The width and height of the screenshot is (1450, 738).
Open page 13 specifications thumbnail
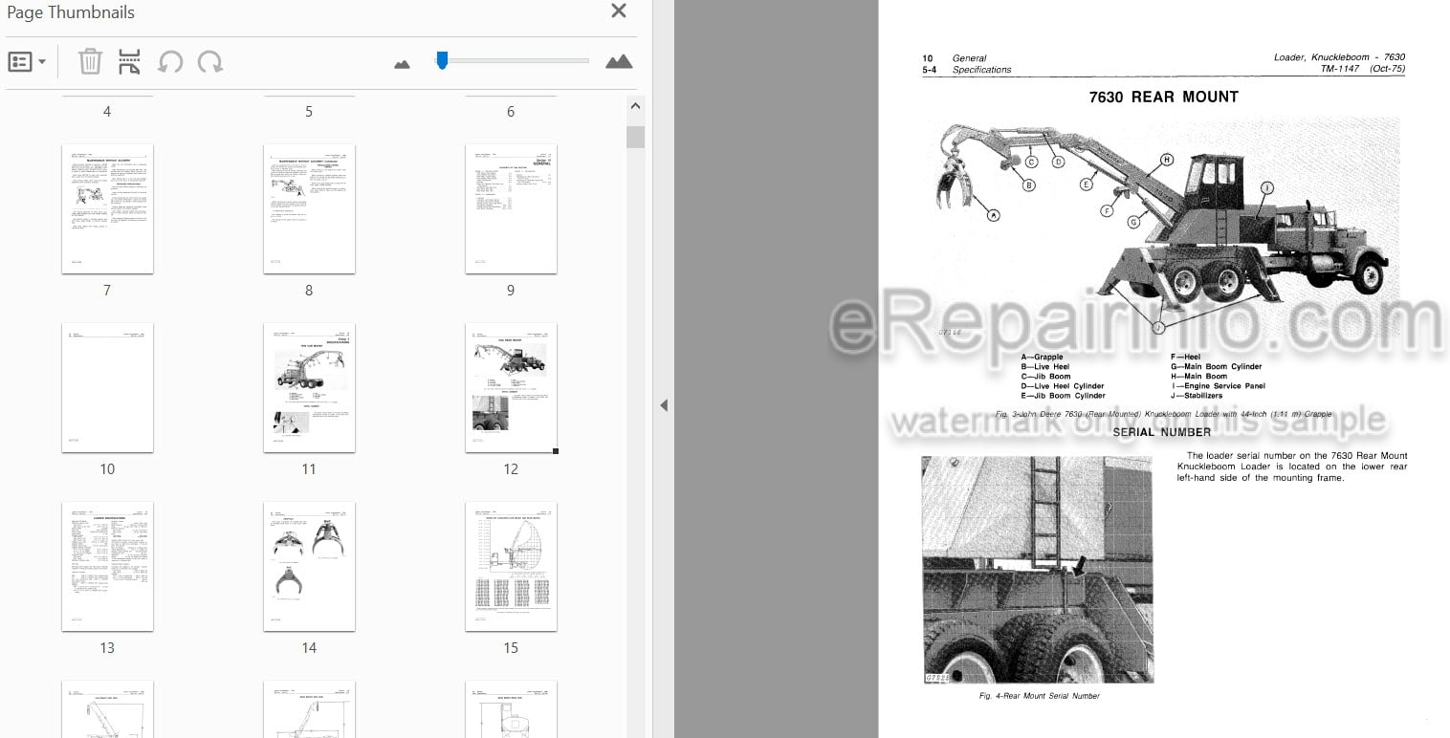107,567
